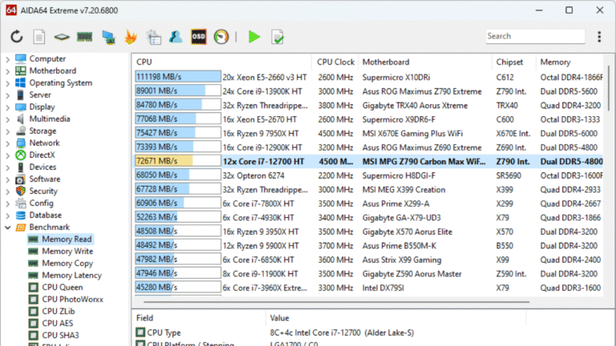Start benchmark with green play button
Image resolution: width=616 pixels, height=346 pixels.
pos(254,37)
